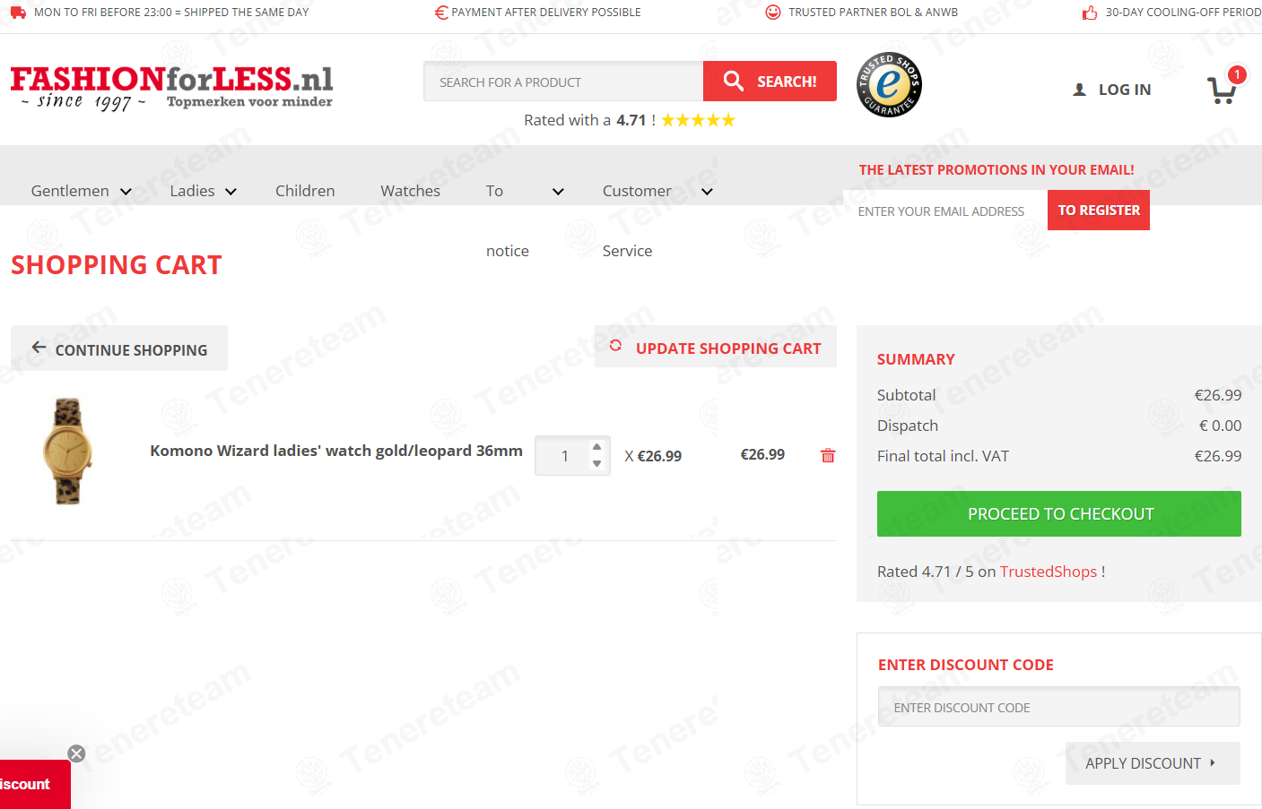Click the cart item count badge

tap(1237, 75)
